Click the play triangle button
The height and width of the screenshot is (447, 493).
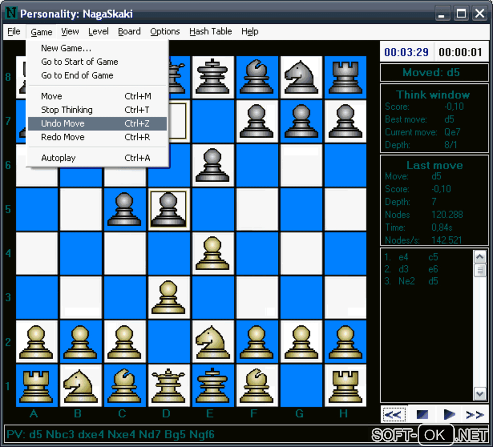[449, 414]
